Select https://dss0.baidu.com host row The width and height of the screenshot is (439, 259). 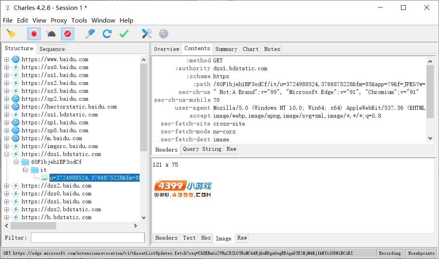coord(57,194)
